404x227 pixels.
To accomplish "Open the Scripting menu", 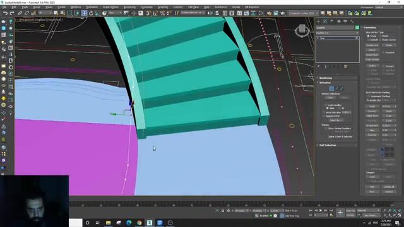I will coord(163,7).
